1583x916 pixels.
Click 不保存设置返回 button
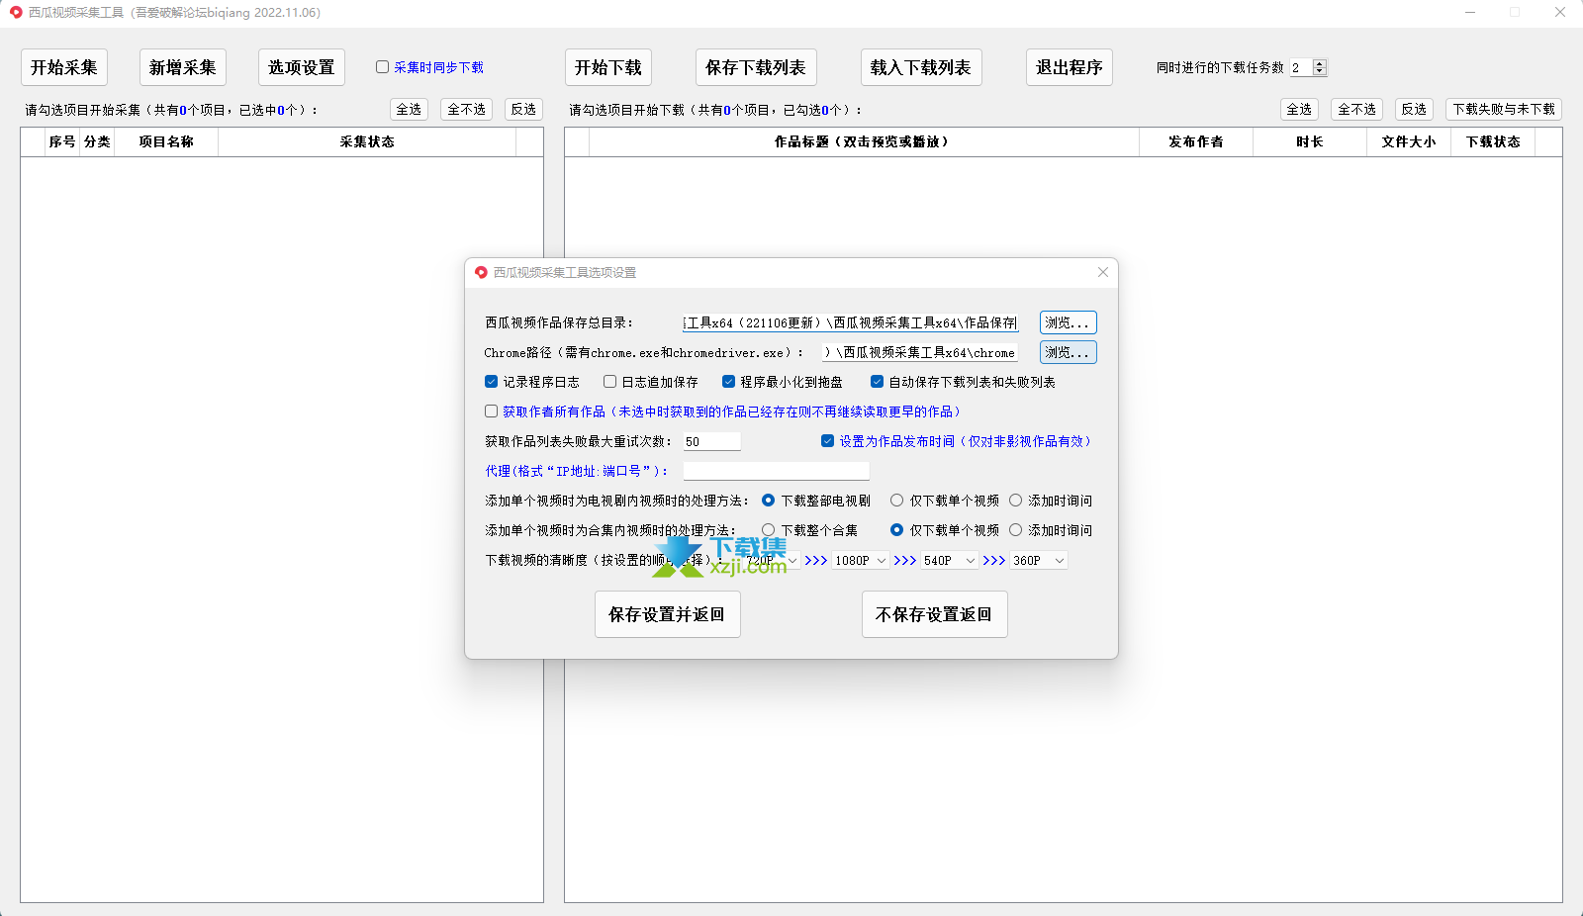pyautogui.click(x=935, y=614)
